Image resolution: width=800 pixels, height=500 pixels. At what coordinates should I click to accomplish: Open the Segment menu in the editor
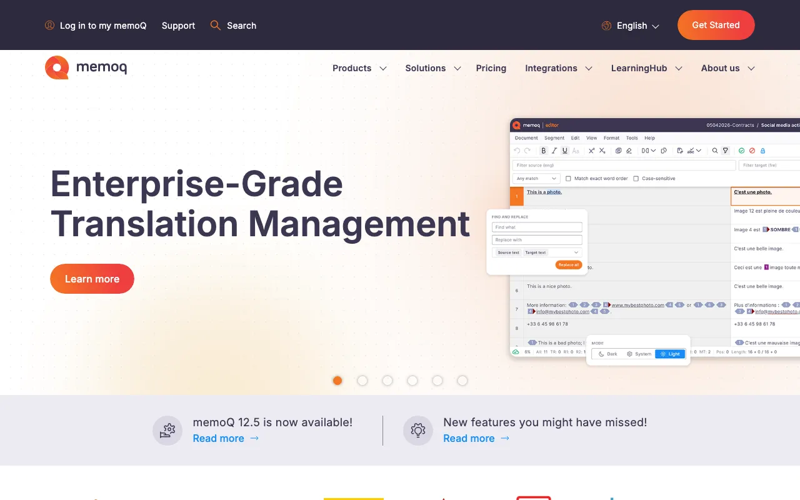point(554,138)
